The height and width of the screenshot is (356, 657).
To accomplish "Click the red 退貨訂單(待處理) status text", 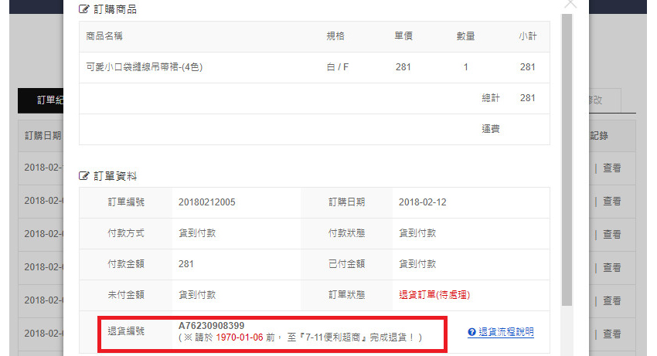I will [434, 295].
